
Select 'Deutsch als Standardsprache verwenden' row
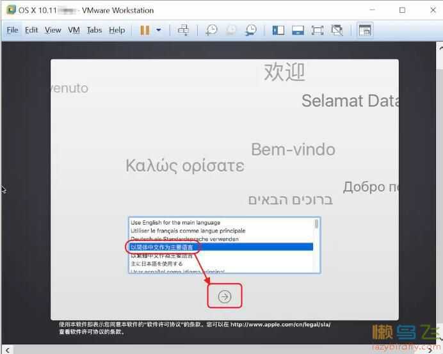coord(221,239)
